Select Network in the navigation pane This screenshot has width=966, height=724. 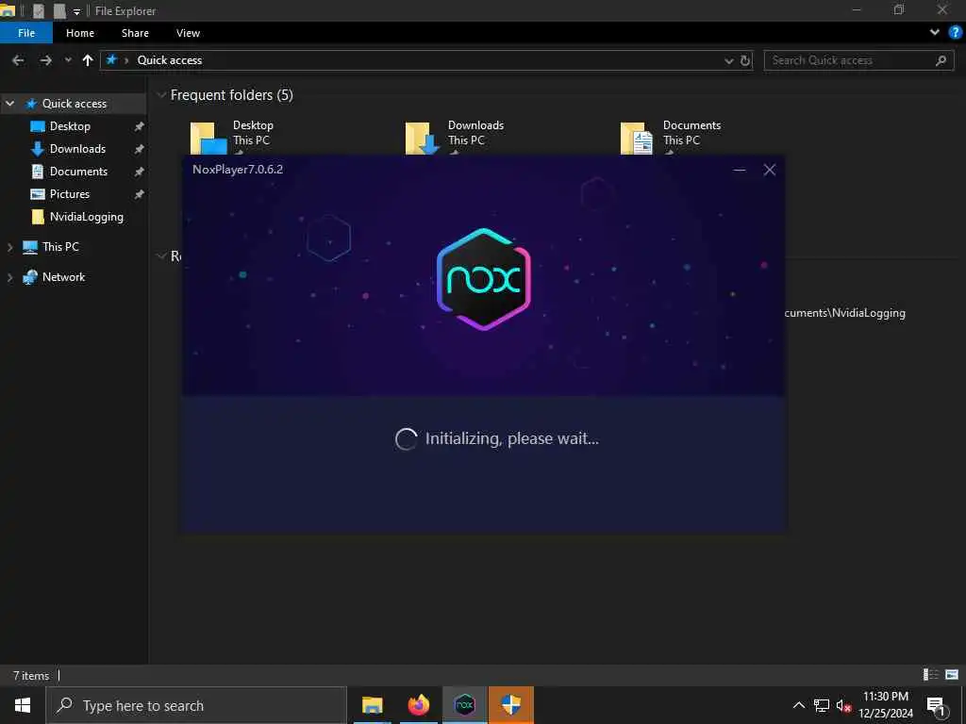(63, 277)
